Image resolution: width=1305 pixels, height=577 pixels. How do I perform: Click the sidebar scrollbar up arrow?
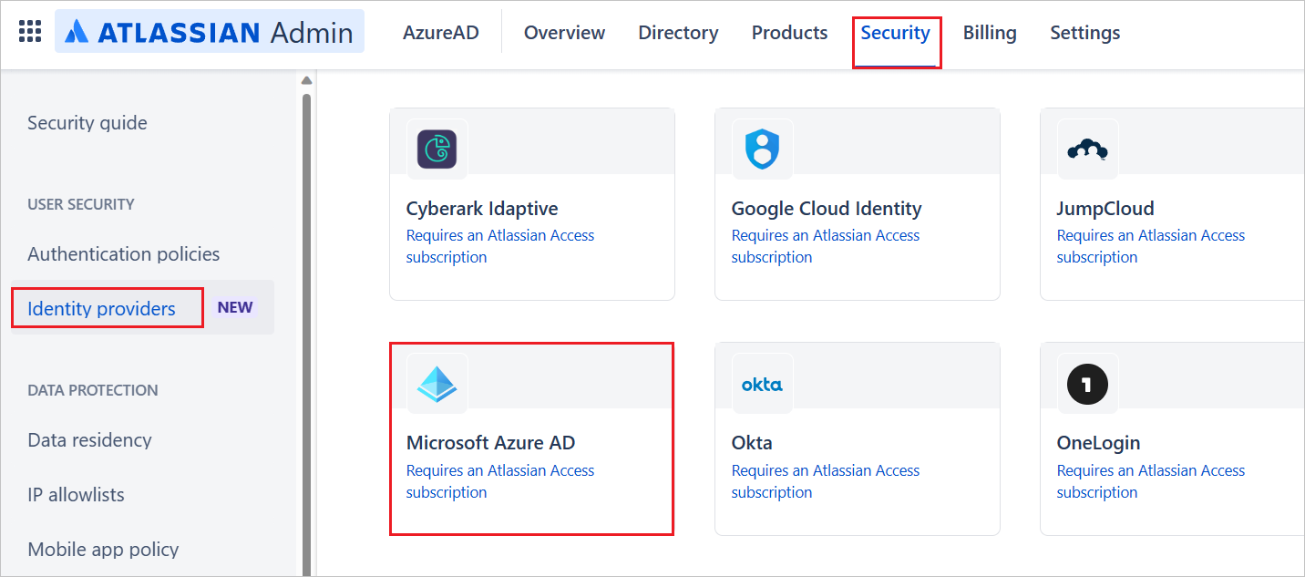pyautogui.click(x=306, y=81)
